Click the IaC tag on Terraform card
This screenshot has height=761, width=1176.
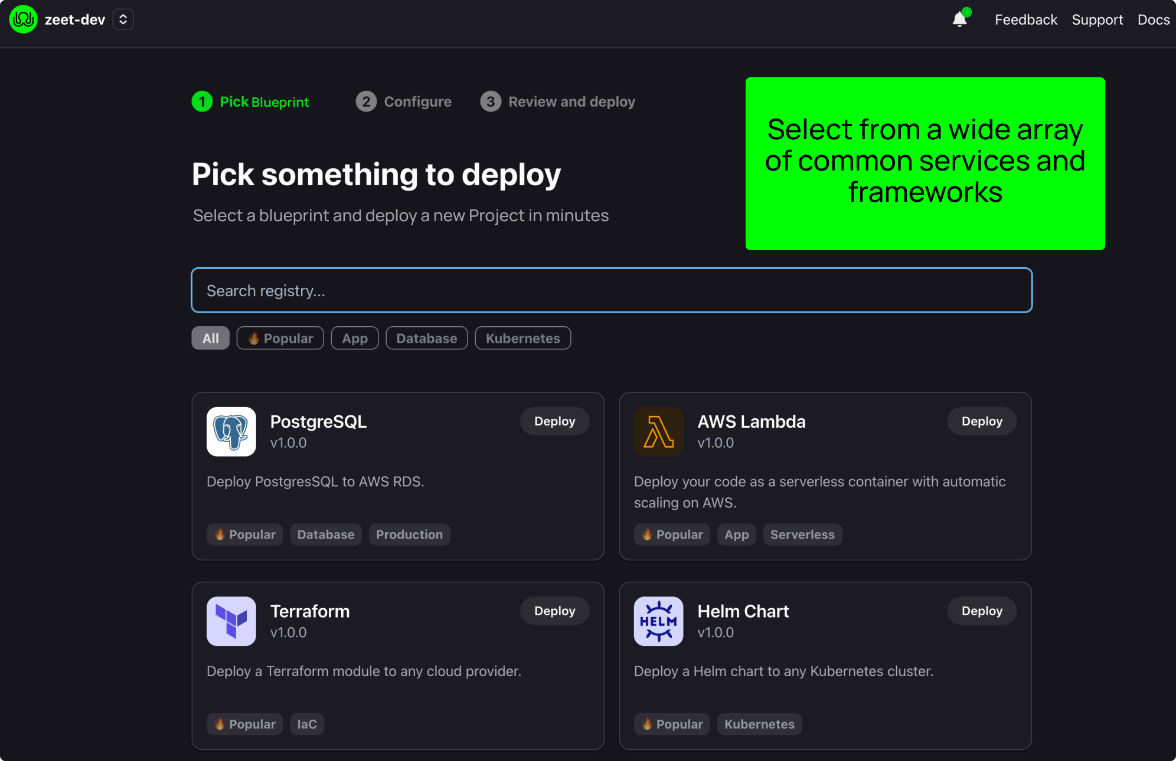coord(307,724)
